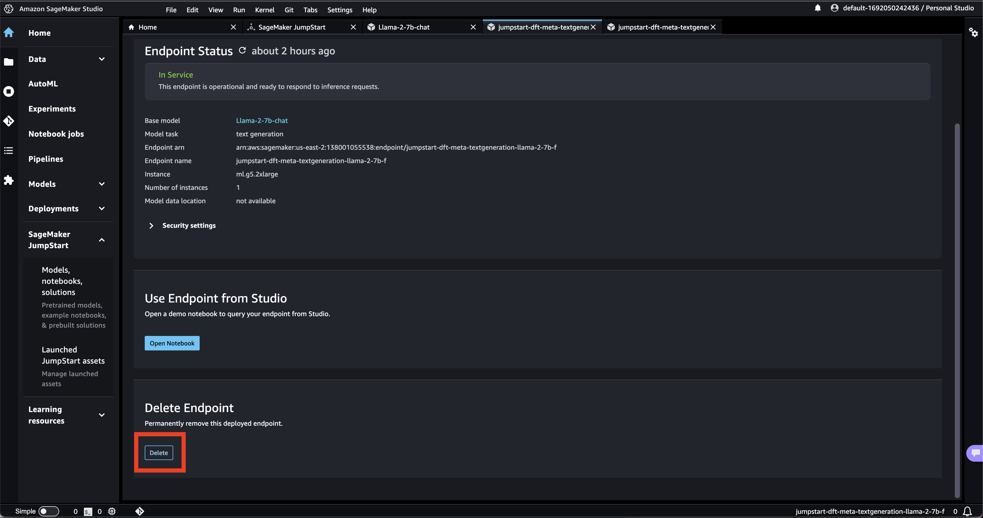The image size is (983, 518).
Task: Click the Open Notebook button
Action: 172,343
